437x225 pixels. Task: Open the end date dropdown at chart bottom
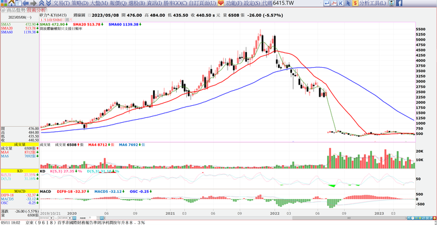[70, 218]
